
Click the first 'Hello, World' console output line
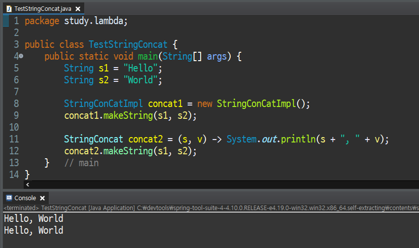34,218
